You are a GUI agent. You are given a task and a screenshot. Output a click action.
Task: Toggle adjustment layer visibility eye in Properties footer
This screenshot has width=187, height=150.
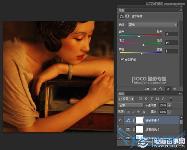(x=168, y=89)
